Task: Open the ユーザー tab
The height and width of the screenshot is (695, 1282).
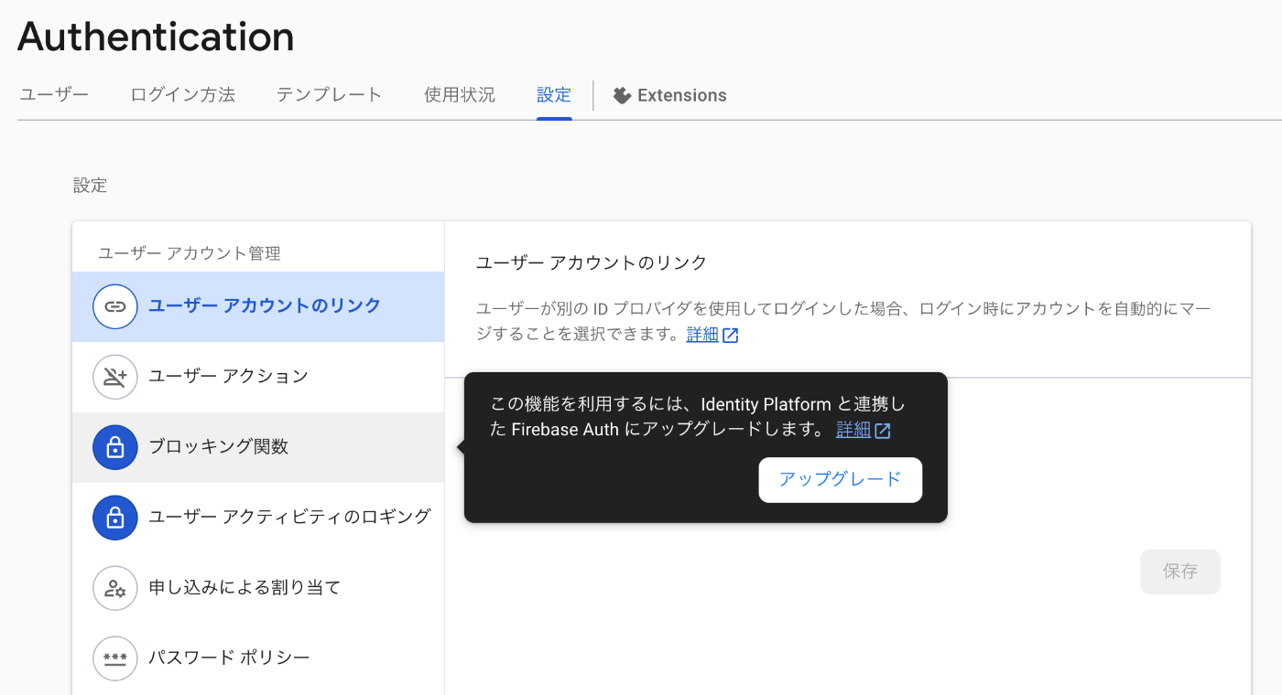Action: coord(54,95)
